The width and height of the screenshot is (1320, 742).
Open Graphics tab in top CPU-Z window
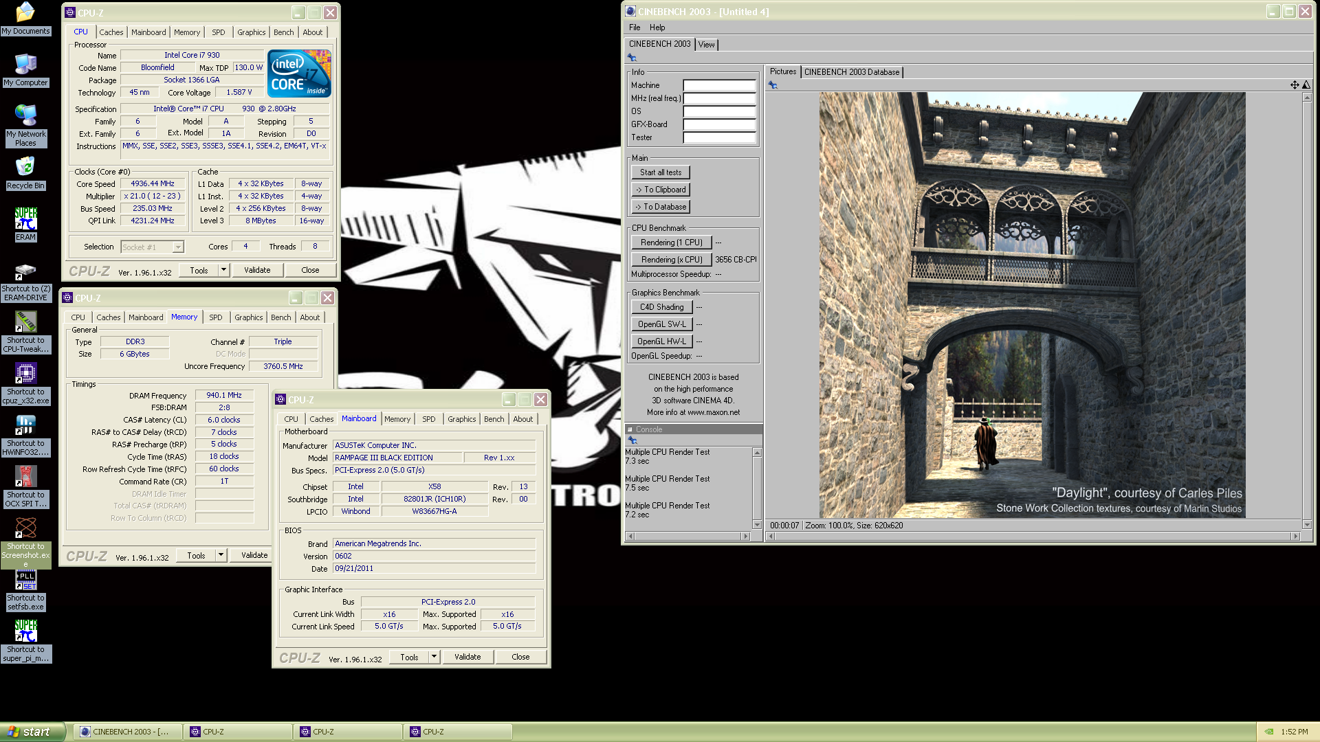point(251,32)
